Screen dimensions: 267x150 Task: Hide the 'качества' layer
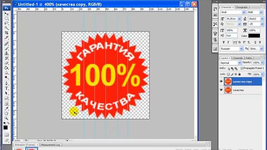point(221,90)
